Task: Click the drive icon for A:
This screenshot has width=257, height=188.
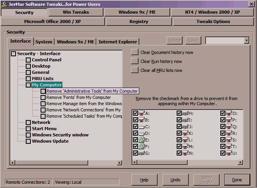Action: tap(142, 113)
